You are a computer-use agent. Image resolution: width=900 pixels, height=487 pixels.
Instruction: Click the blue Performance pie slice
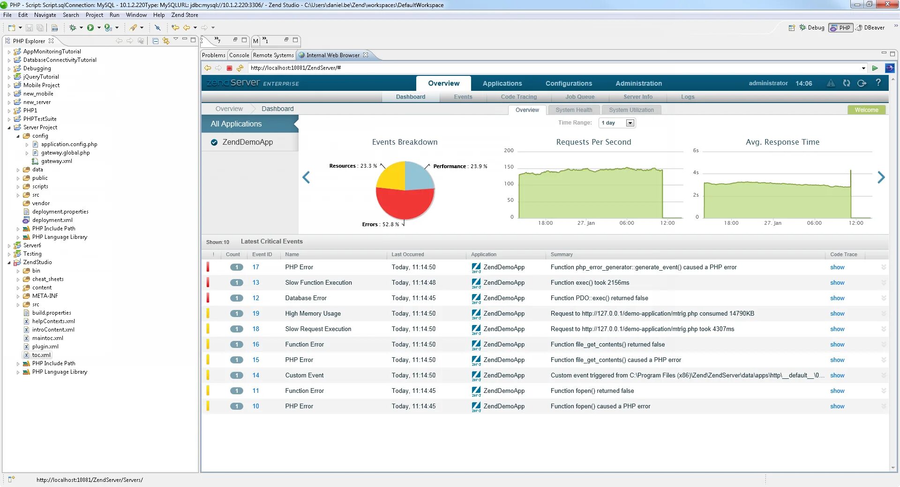418,177
